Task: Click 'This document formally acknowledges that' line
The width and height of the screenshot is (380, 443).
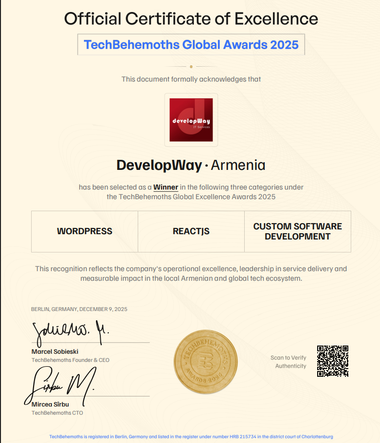Action: click(191, 79)
